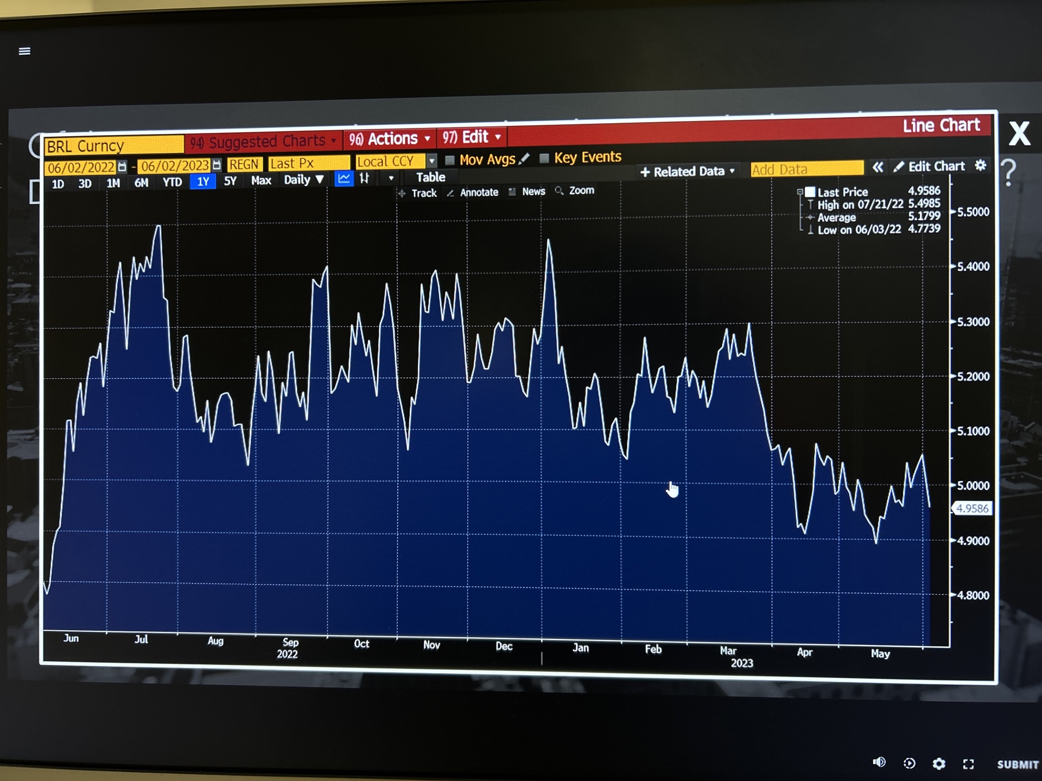Mute audio with the speaker icon
The image size is (1042, 781).
879,763
